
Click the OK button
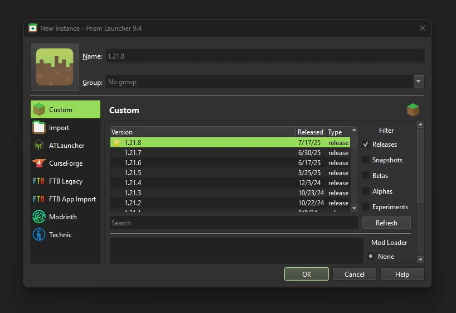click(x=307, y=274)
